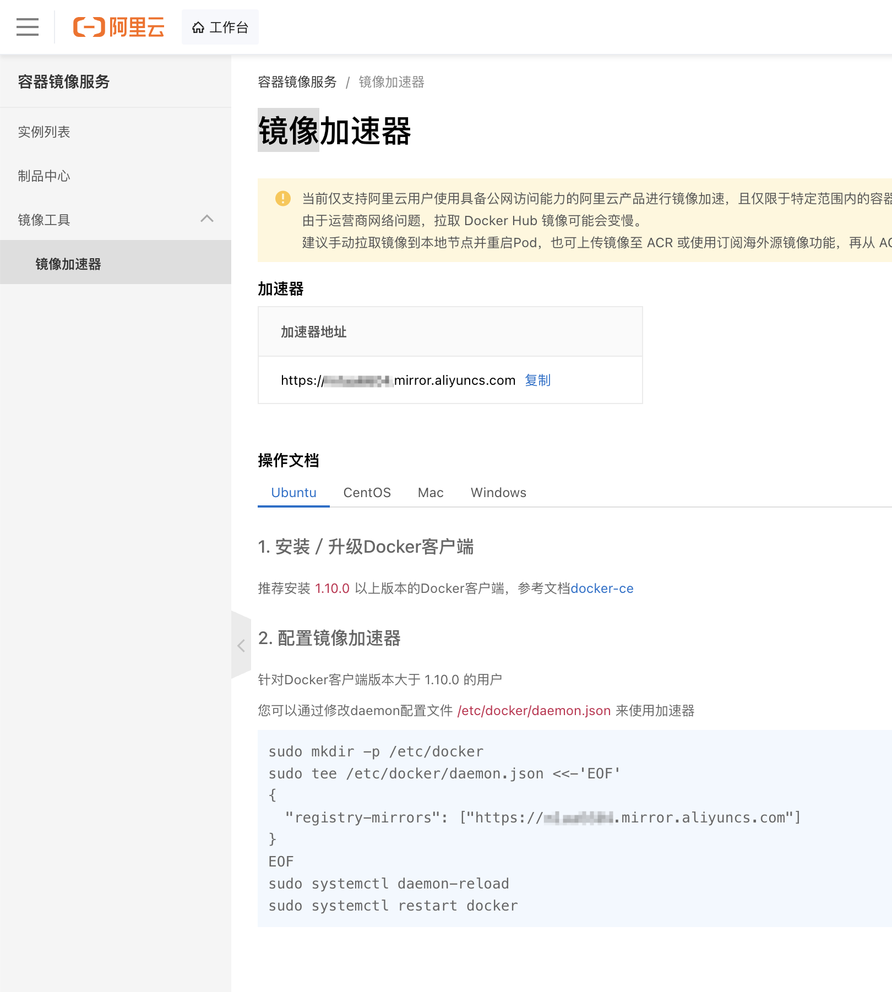Copy the accelerator address via 复制
This screenshot has width=892, height=992.
click(x=538, y=380)
